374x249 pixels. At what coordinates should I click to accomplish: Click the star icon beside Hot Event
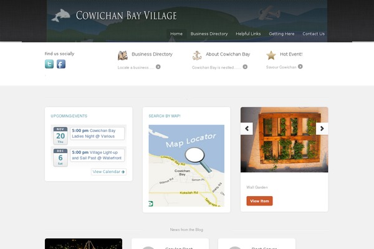point(271,55)
